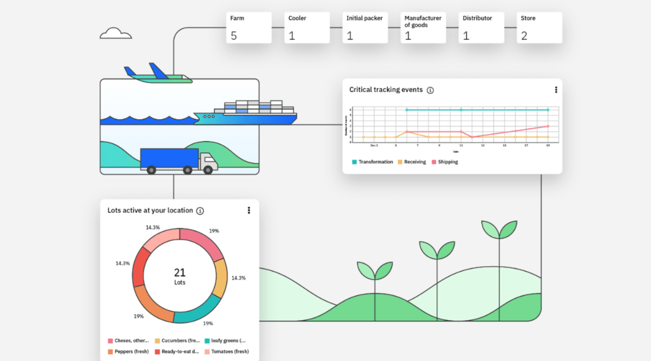Click the cloud icon

pyautogui.click(x=116, y=33)
